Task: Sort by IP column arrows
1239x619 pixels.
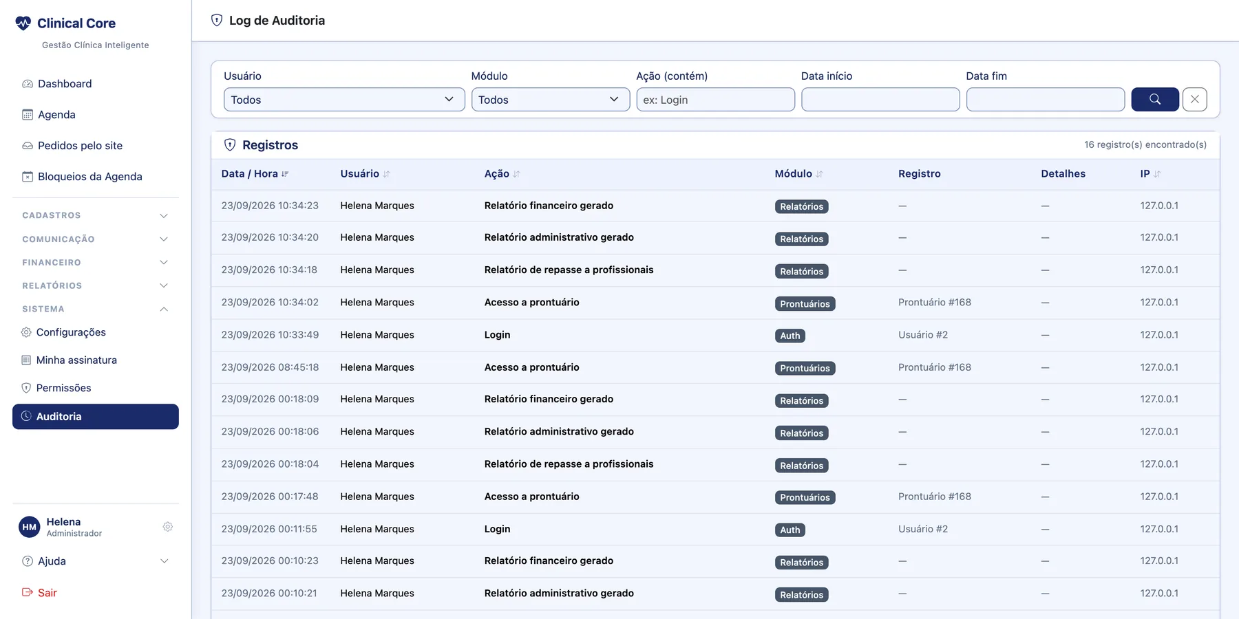Action: point(1157,174)
